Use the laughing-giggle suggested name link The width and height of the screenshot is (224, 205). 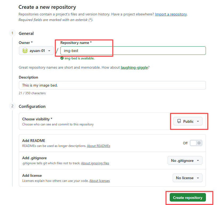134,68
